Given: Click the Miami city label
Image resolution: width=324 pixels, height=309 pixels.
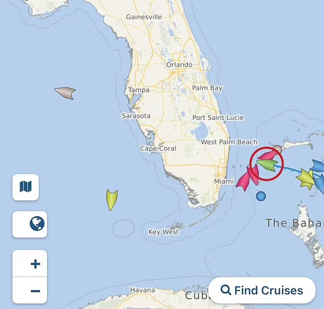Looking at the screenshot, I should [224, 181].
